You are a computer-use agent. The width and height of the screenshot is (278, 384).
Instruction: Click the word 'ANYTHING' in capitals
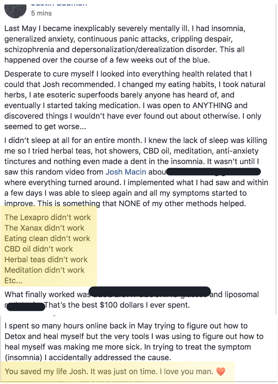pyautogui.click(x=212, y=106)
